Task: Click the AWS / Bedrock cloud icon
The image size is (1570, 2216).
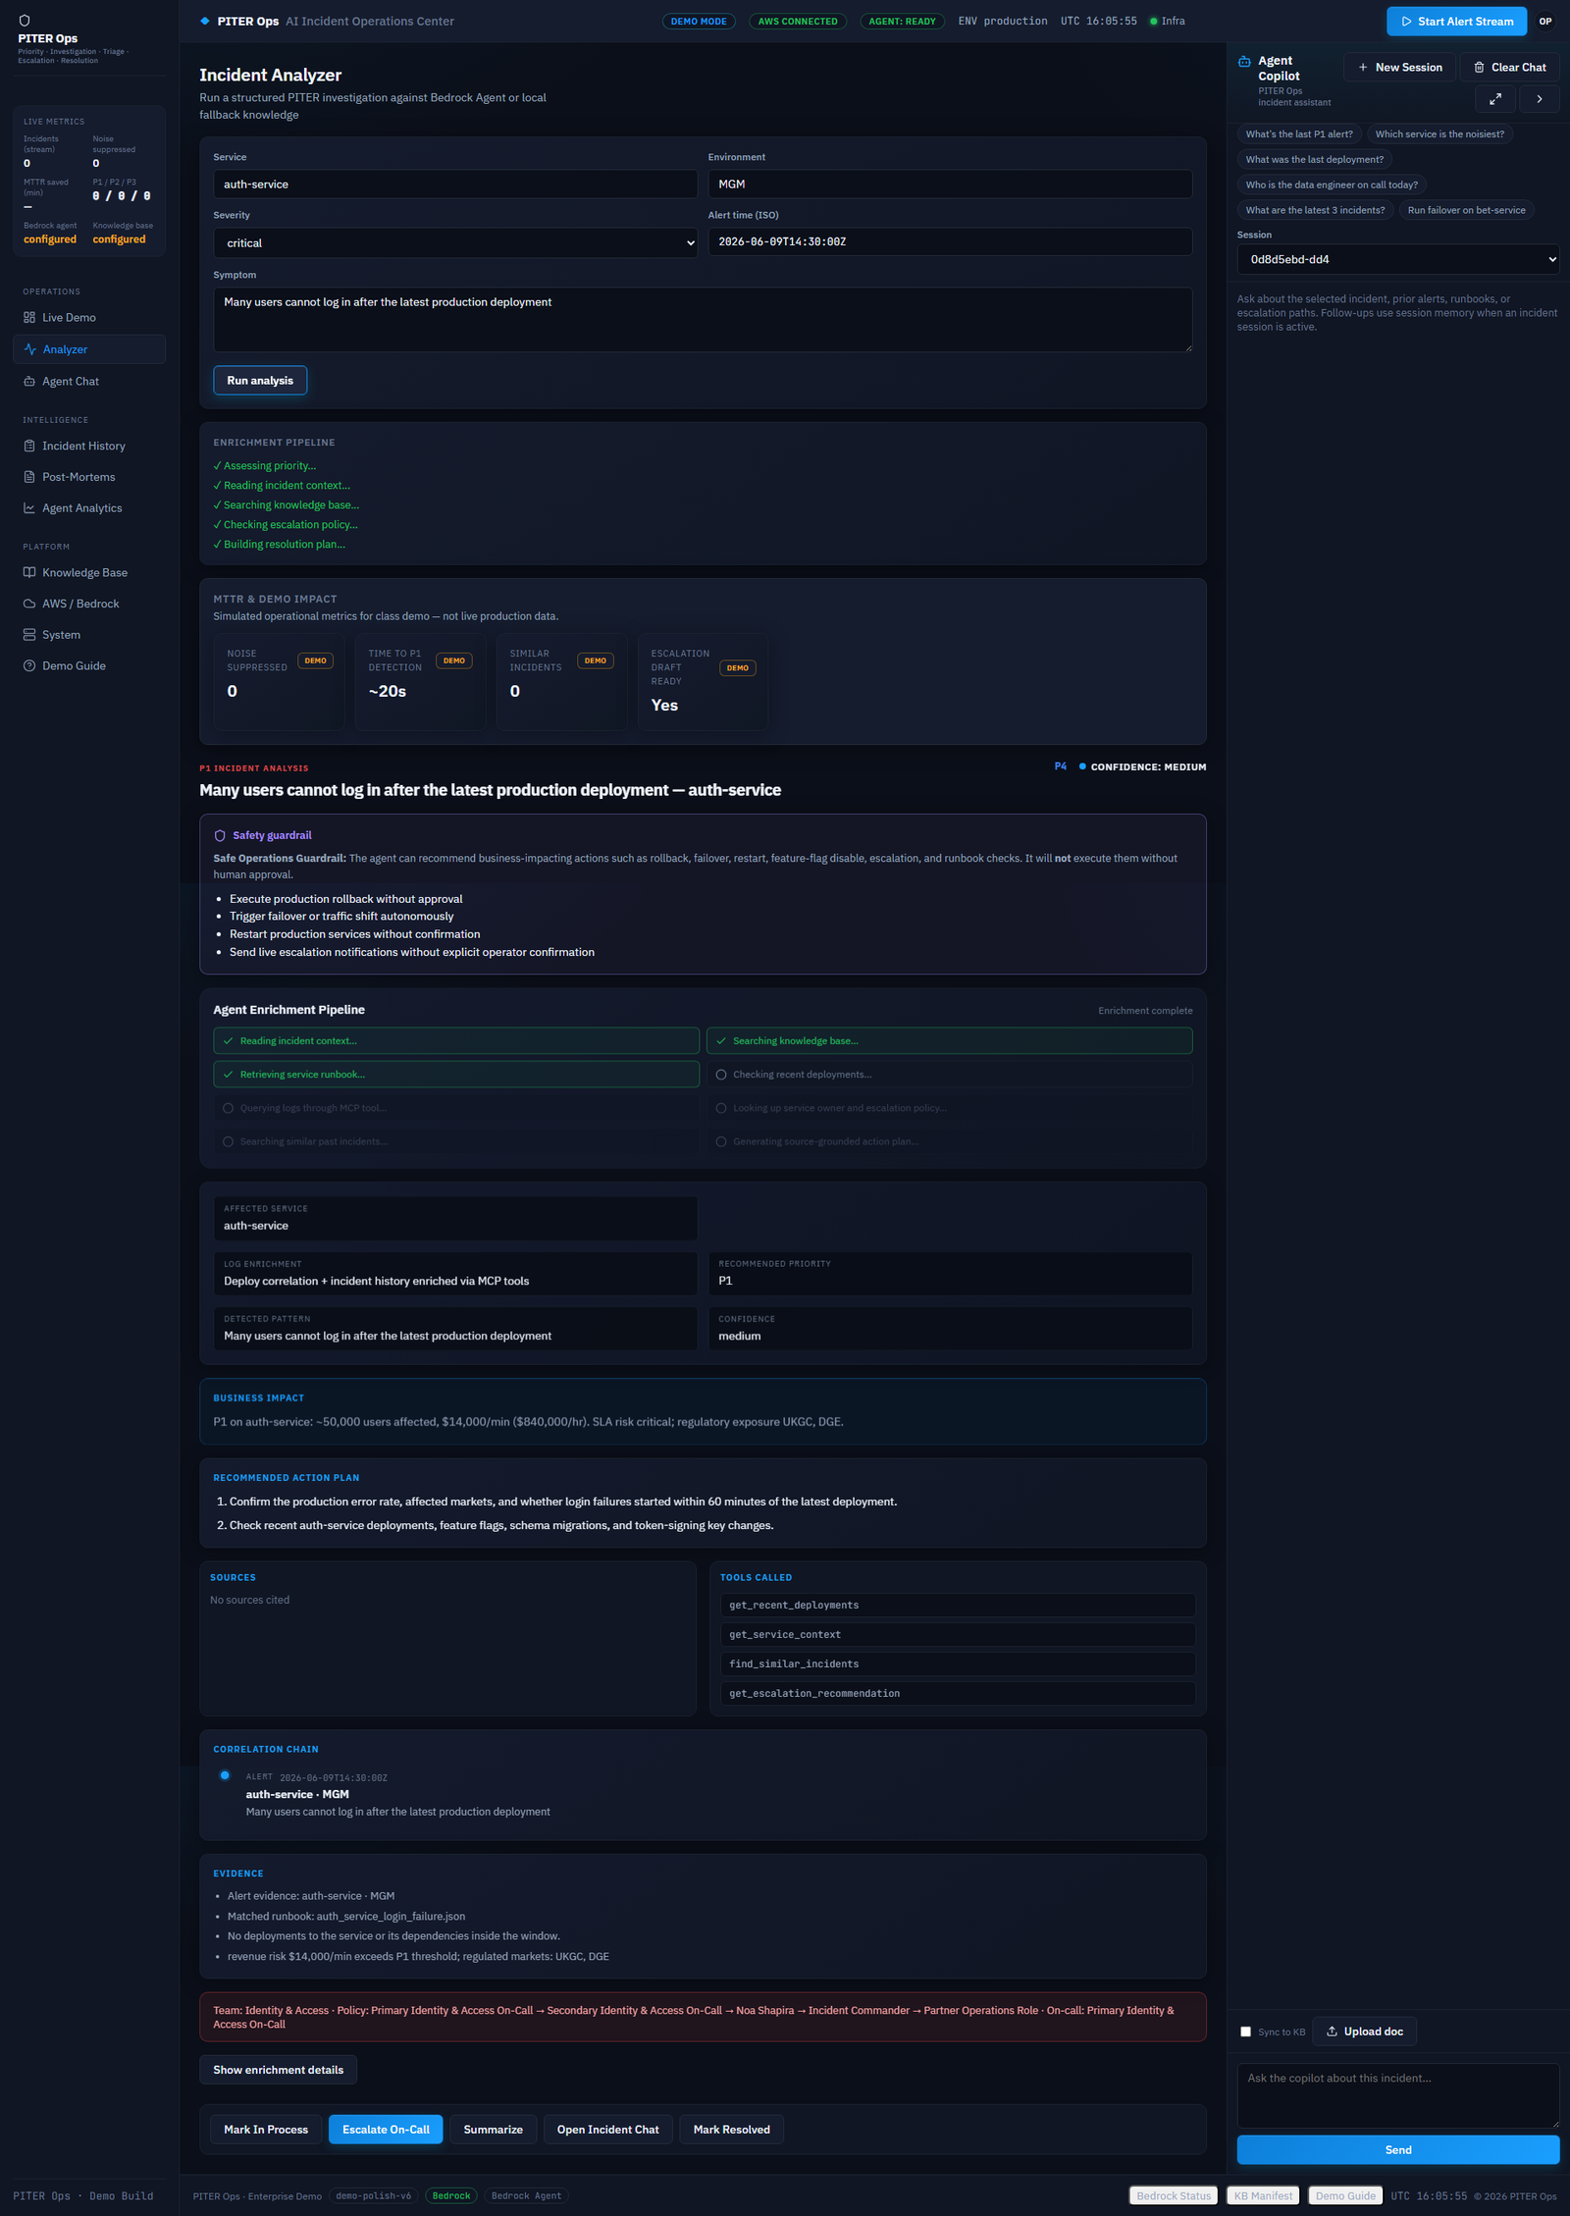Action: [x=29, y=604]
